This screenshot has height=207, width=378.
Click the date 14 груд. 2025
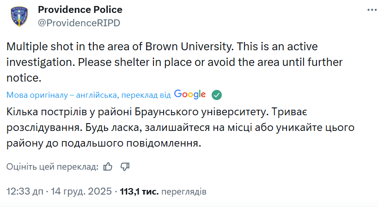(81, 191)
